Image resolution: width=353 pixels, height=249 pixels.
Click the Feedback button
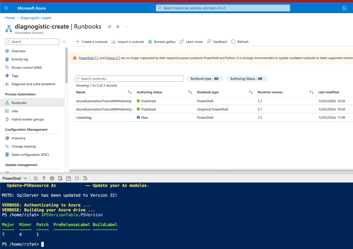pyautogui.click(x=217, y=42)
